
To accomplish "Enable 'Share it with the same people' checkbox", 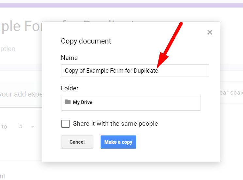I will point(65,124).
